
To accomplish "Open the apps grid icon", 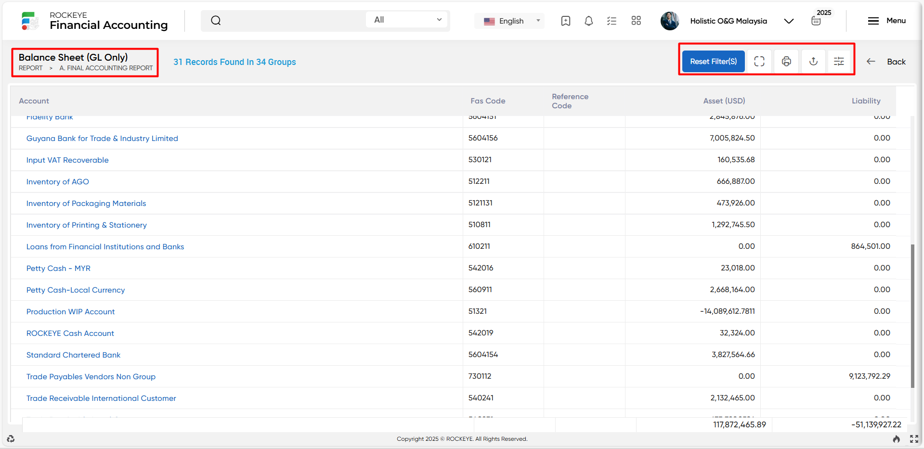I will coord(636,21).
